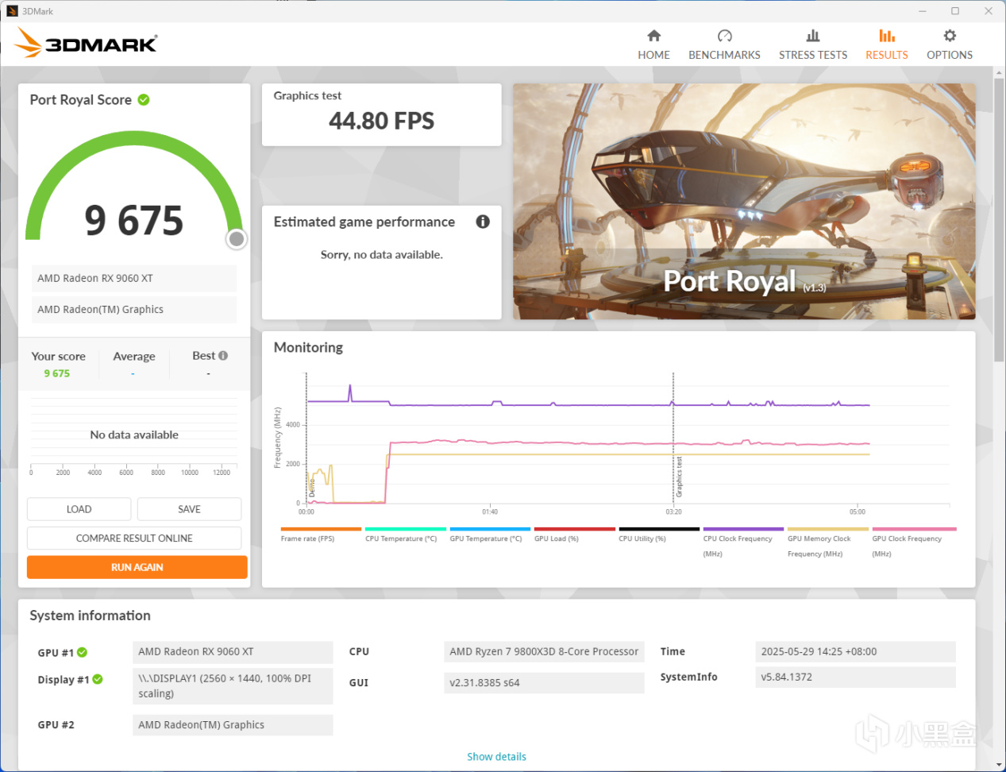Image resolution: width=1006 pixels, height=772 pixels.
Task: Click COMPARE RESULT ONLINE
Action: 134,538
